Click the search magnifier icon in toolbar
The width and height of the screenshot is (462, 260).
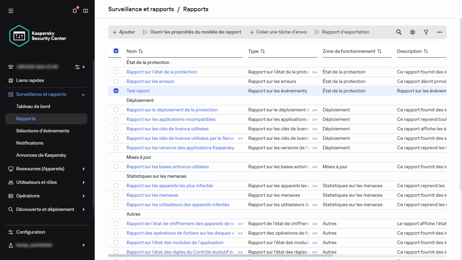pyautogui.click(x=399, y=32)
